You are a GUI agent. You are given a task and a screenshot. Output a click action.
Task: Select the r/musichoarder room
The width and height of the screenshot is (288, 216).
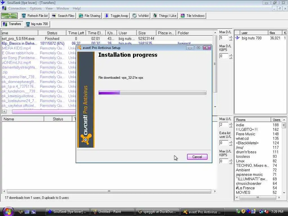[x=258, y=183]
